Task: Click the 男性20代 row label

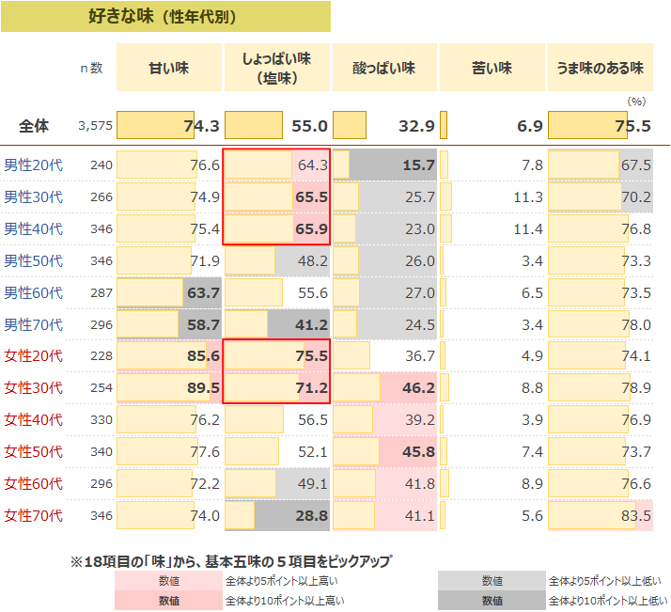Action: pyautogui.click(x=34, y=165)
